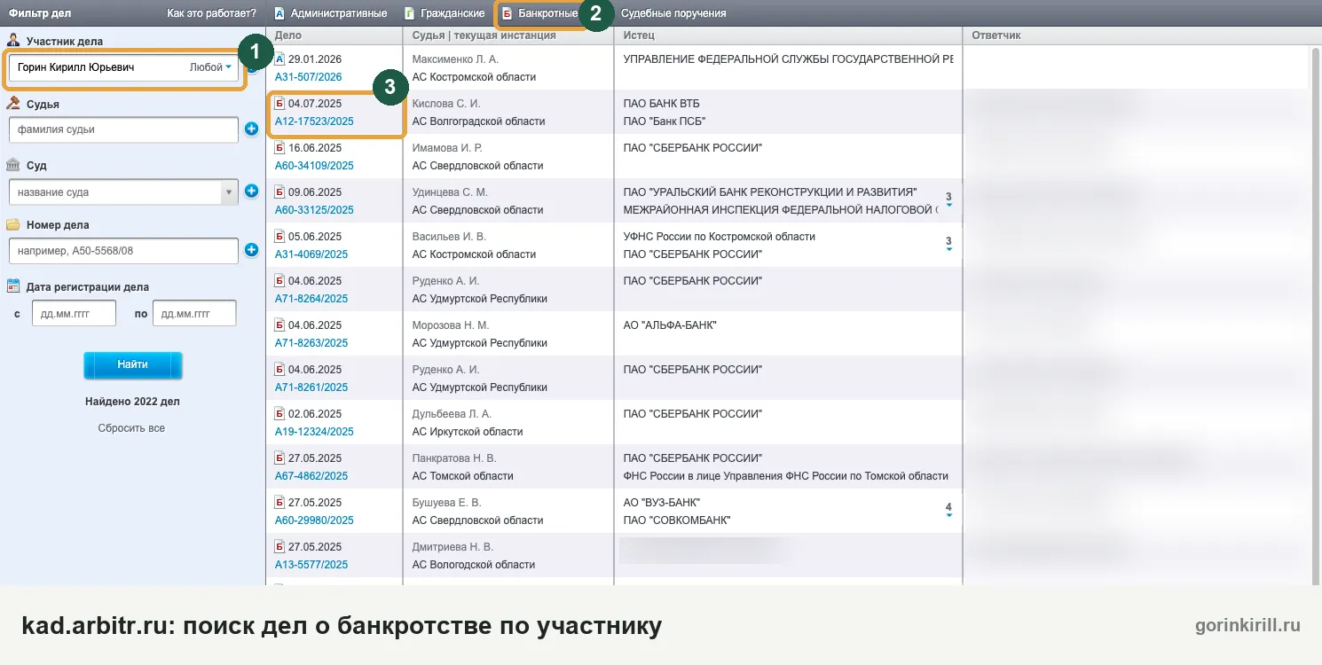Click the folder icon beside Номер дела
The image size is (1322, 665).
pos(13,224)
